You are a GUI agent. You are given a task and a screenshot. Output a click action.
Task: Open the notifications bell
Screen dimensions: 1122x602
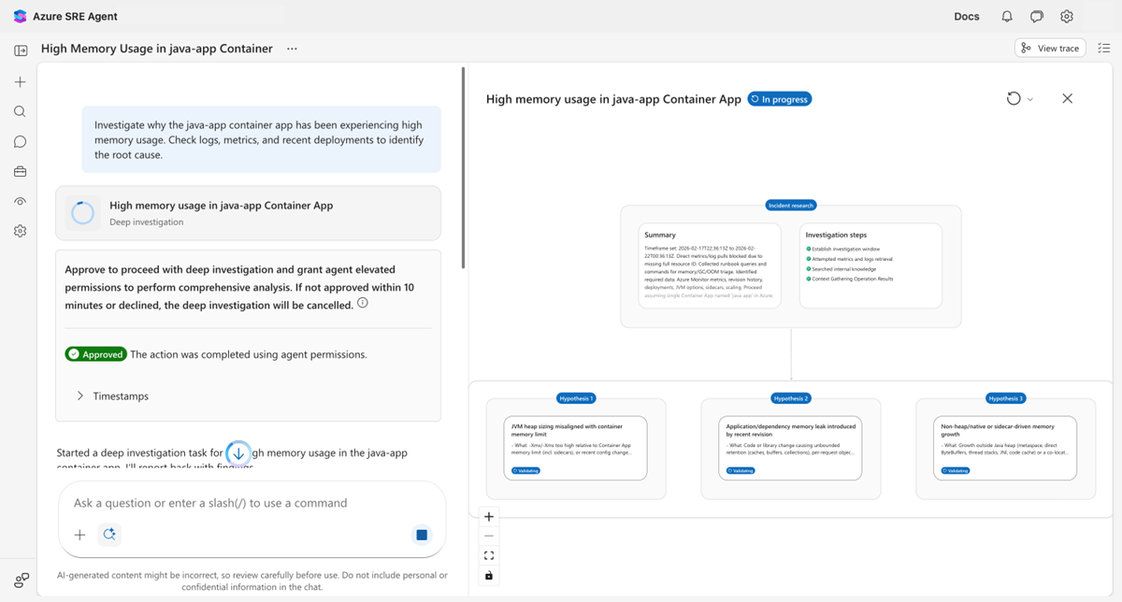[1007, 16]
